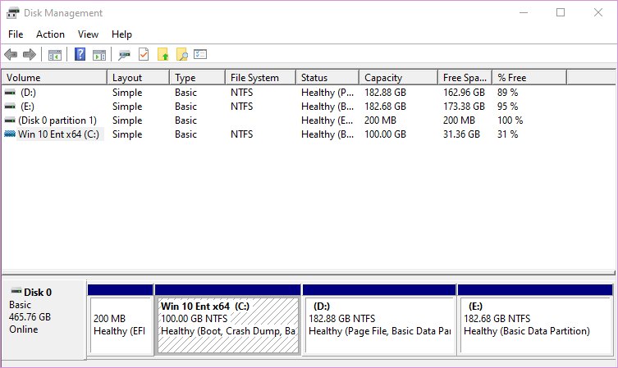The image size is (618, 368).
Task: Click yellow folder green up-arrow icon
Action: [x=163, y=54]
